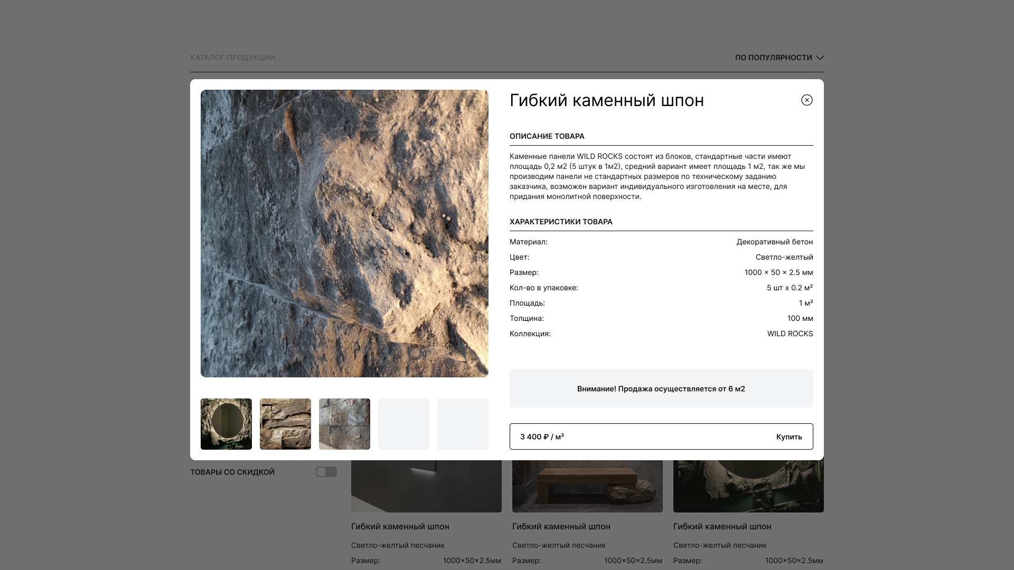Click the Описание товара section header
Viewport: 1014px width, 570px height.
[x=547, y=136]
